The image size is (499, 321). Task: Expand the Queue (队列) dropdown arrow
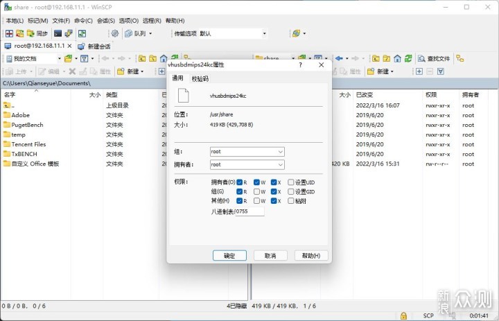tap(150, 33)
